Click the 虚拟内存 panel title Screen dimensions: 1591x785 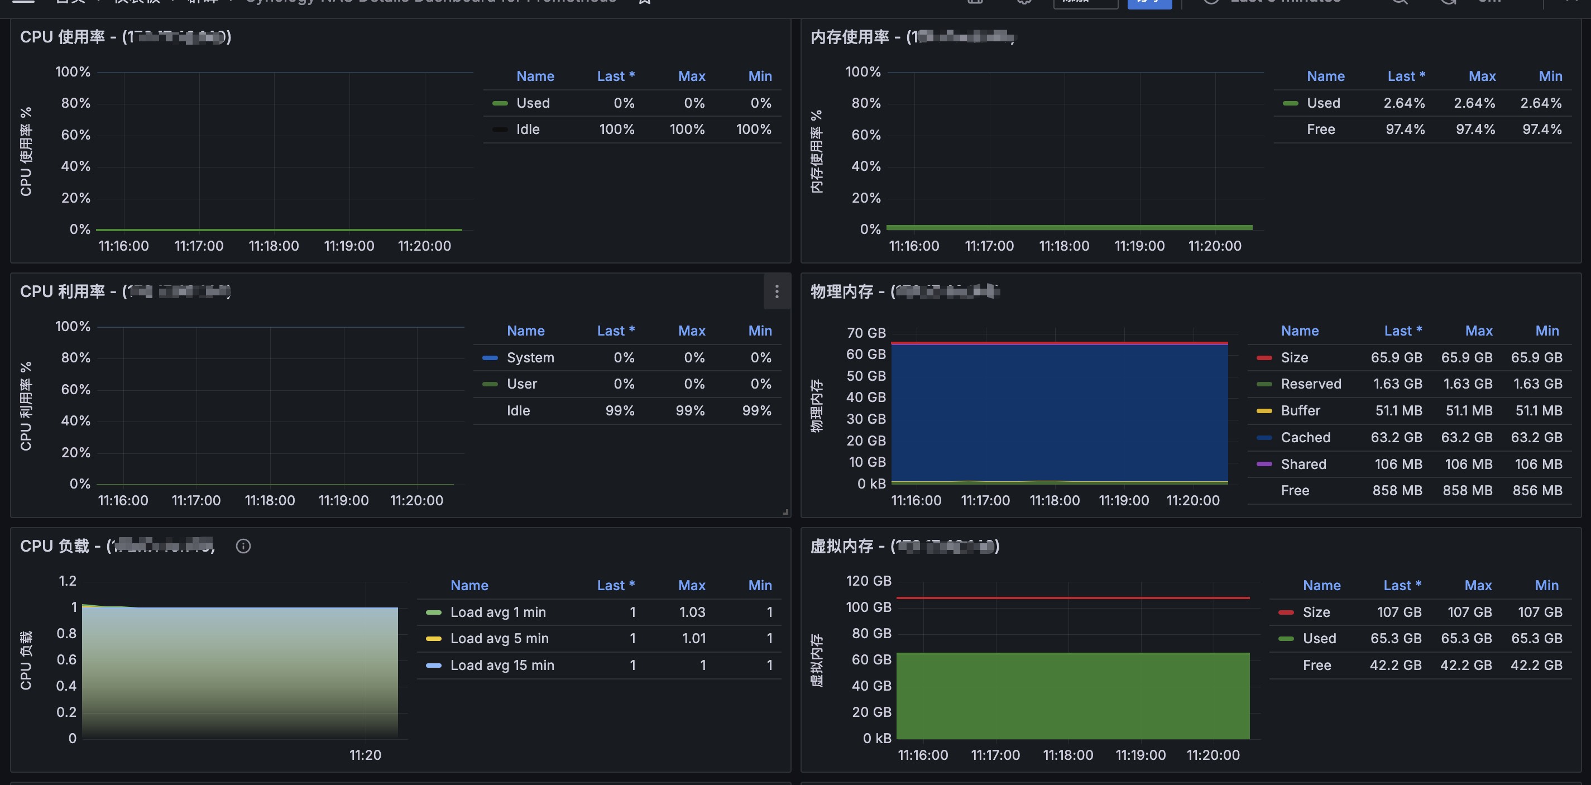(841, 546)
